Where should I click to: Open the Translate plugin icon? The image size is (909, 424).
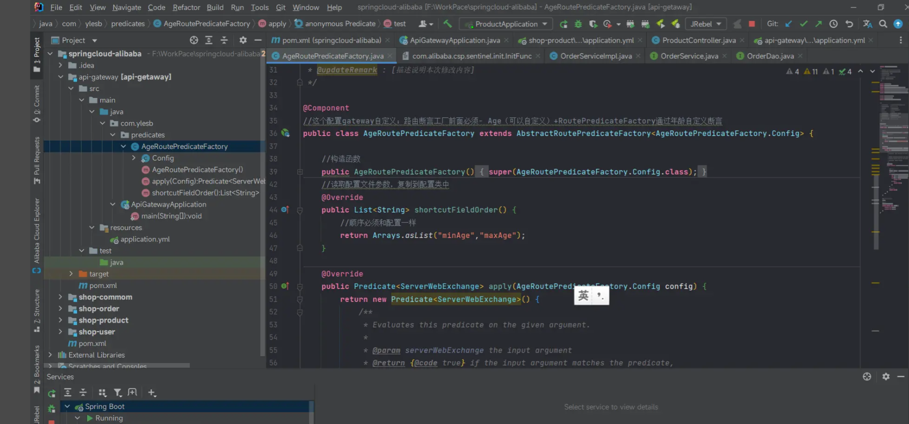[x=867, y=23]
